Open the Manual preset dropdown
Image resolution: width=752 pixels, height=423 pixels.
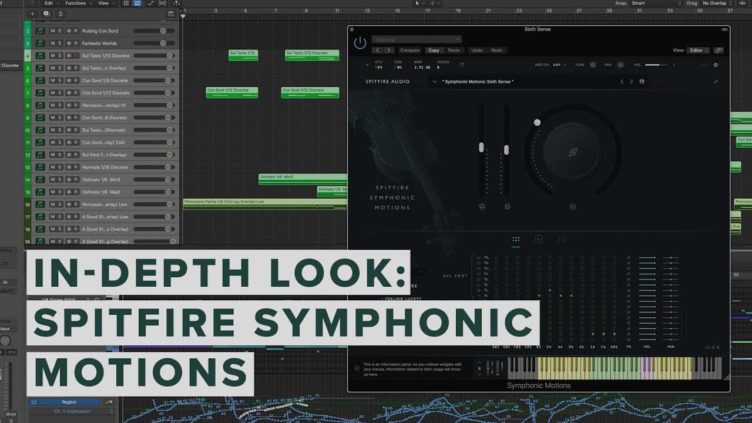[417, 39]
